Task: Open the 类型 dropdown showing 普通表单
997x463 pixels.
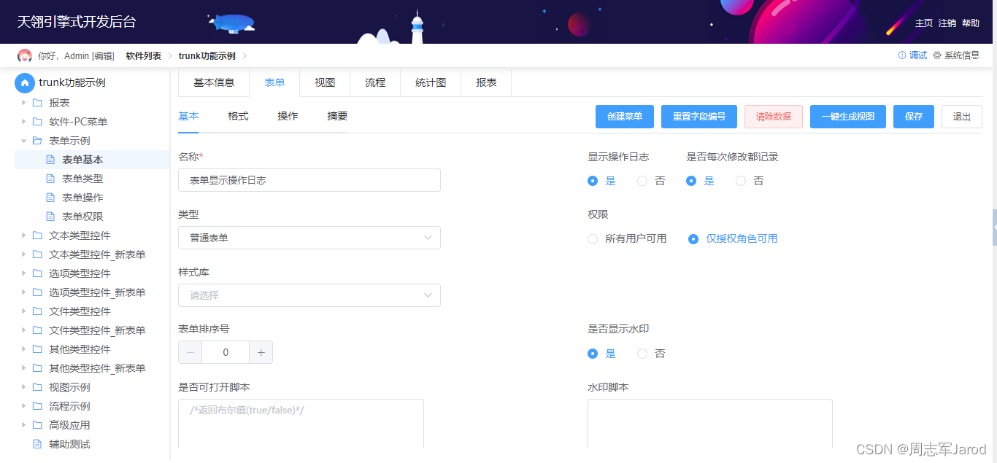Action: pyautogui.click(x=309, y=238)
